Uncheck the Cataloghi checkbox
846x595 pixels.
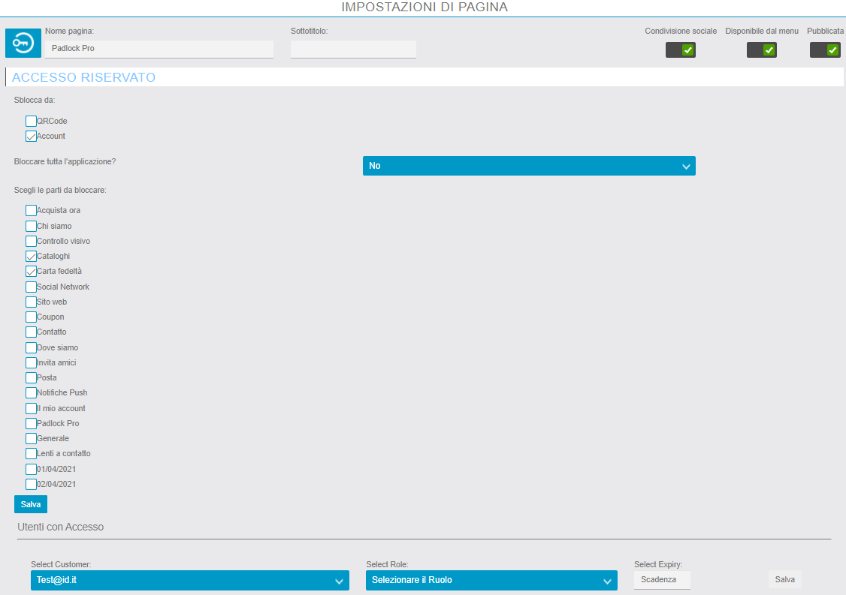(x=31, y=257)
